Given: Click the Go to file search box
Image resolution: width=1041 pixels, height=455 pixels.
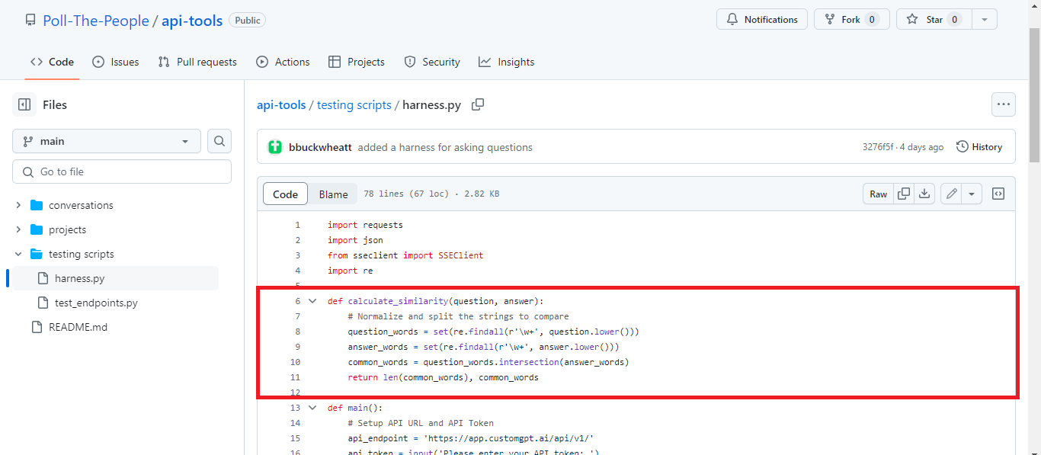Looking at the screenshot, I should tap(121, 171).
